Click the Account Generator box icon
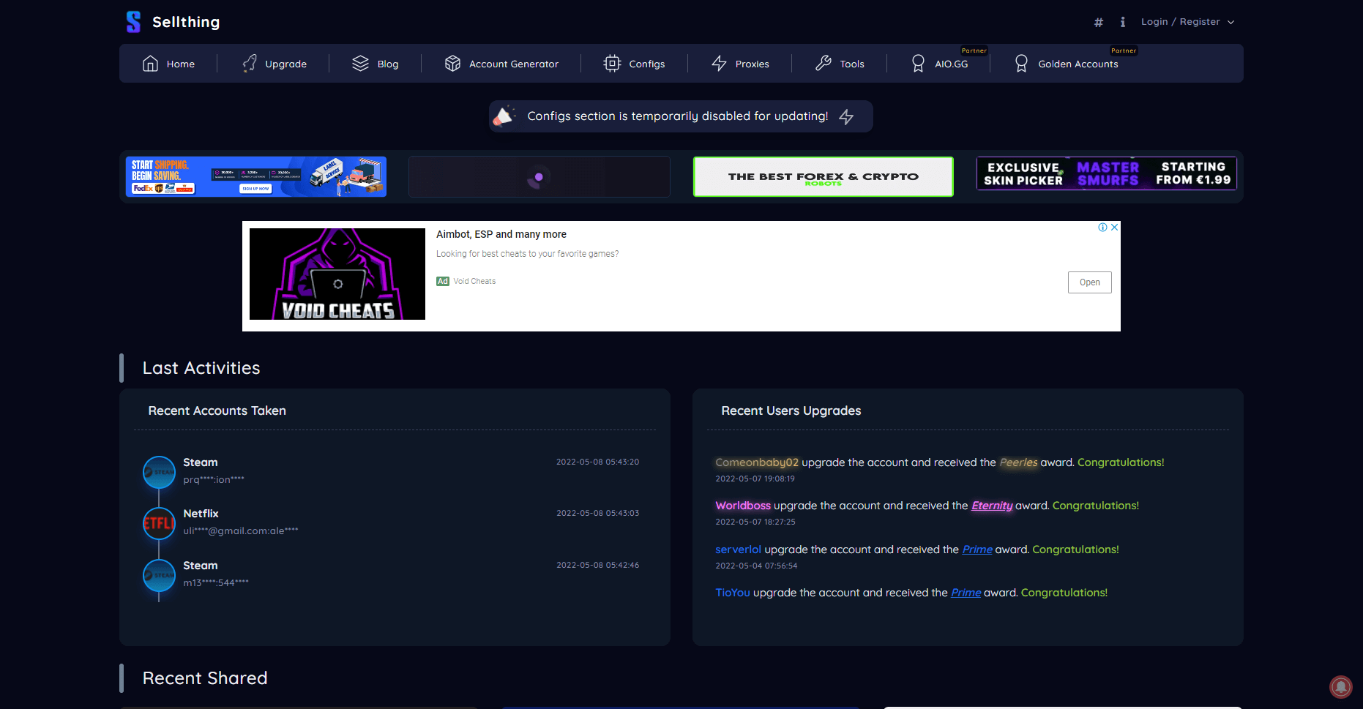 (452, 64)
